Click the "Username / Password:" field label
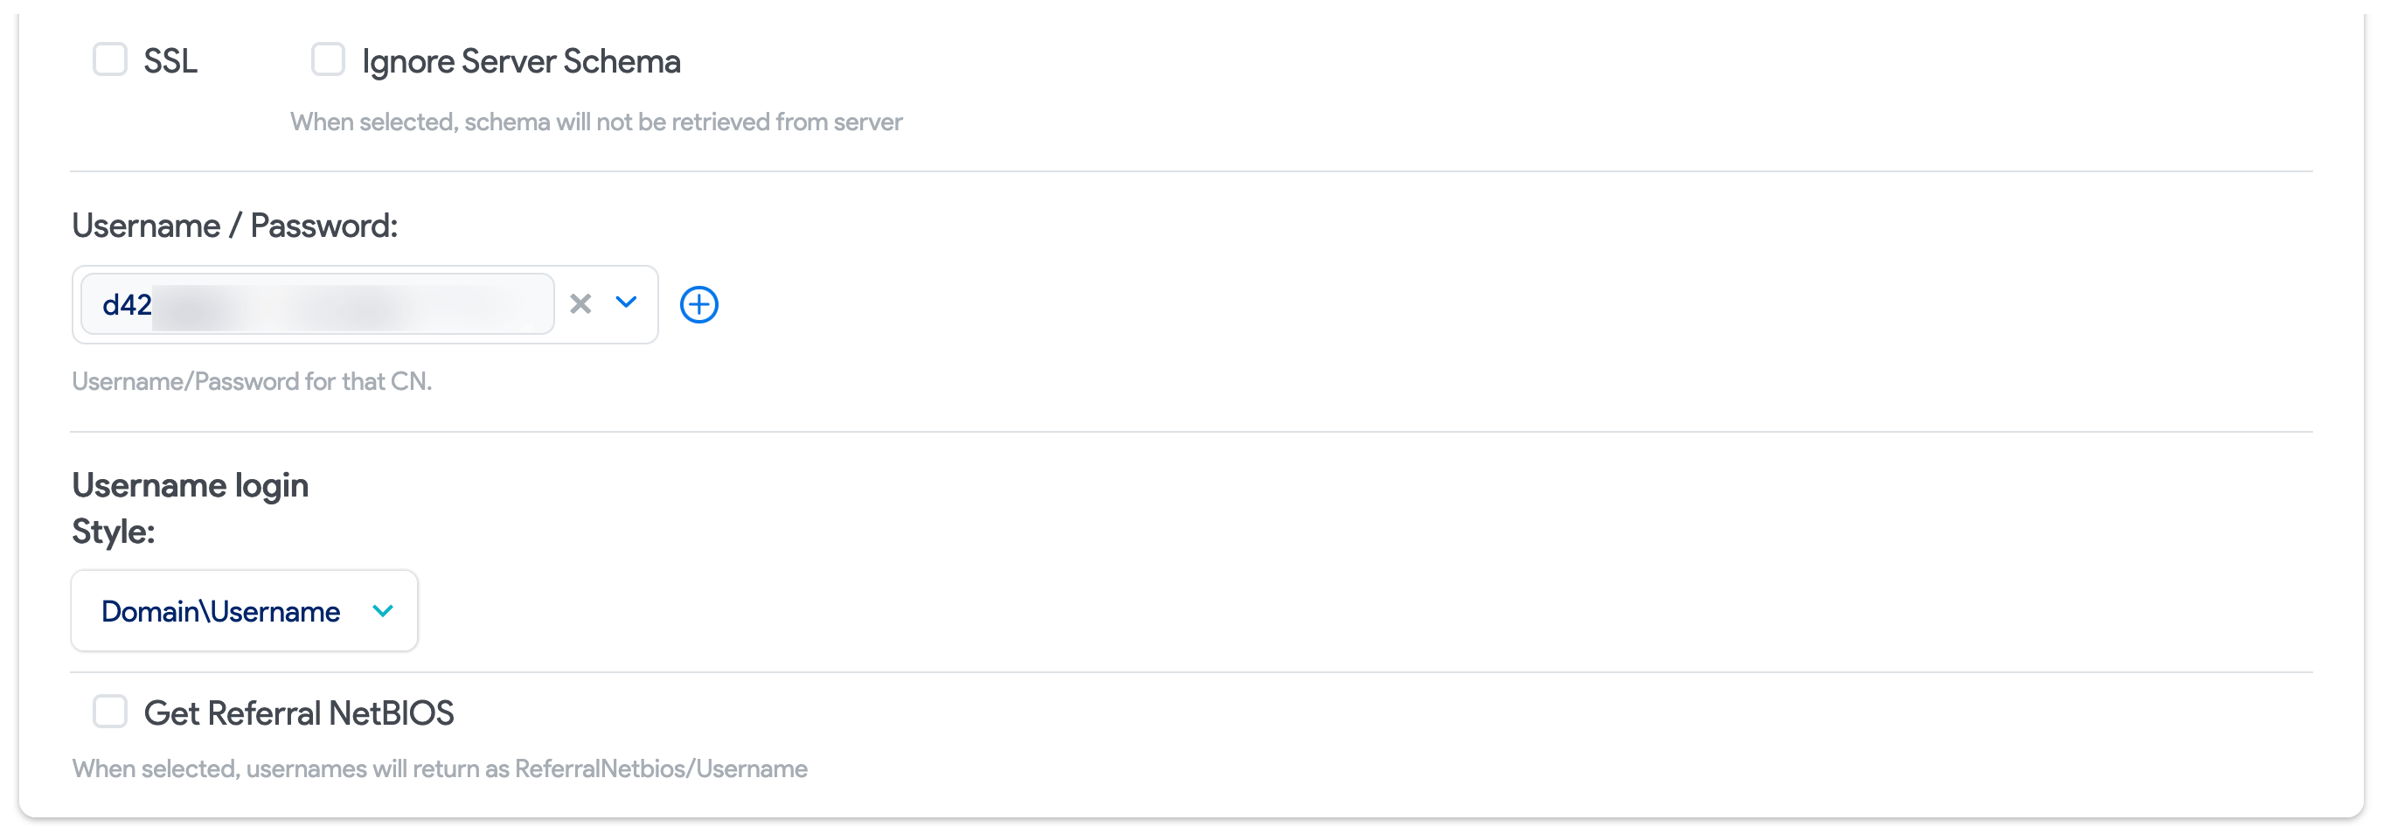Image resolution: width=2383 pixels, height=834 pixels. pos(235,226)
